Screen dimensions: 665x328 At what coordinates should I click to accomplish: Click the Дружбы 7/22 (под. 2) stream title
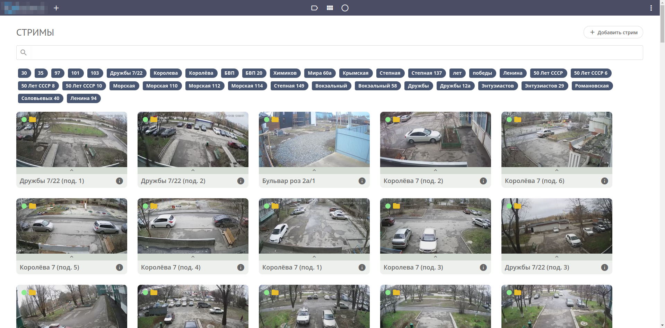(x=173, y=181)
